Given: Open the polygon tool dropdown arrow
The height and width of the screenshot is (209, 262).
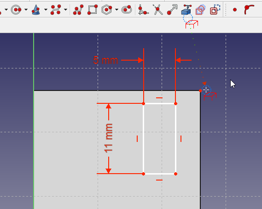Looking at the screenshot, I should coord(116,10).
